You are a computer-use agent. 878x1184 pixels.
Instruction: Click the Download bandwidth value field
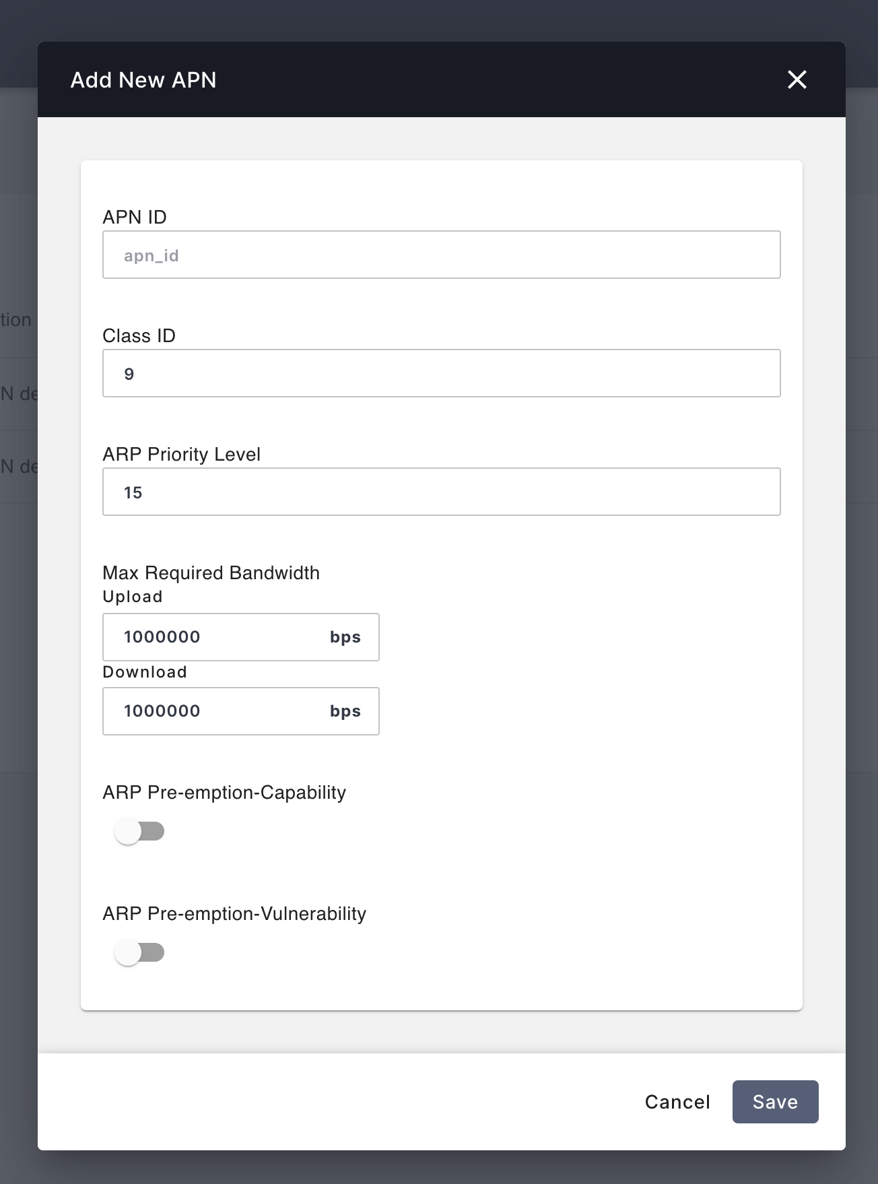pyautogui.click(x=215, y=711)
